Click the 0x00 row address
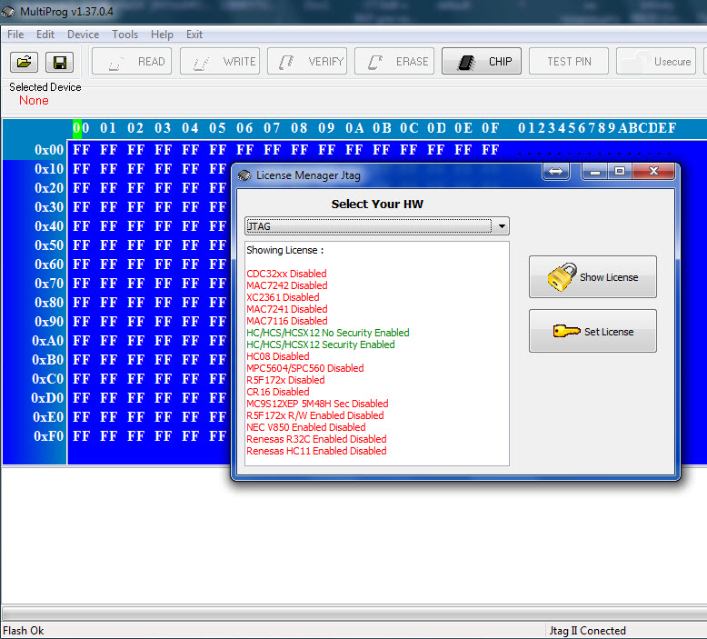This screenshot has width=707, height=639. (x=49, y=149)
